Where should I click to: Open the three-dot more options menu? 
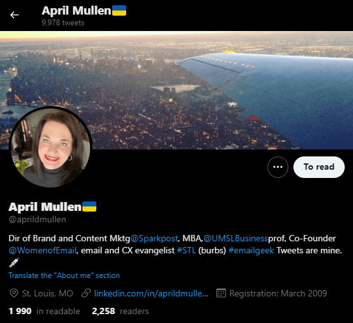click(x=278, y=167)
